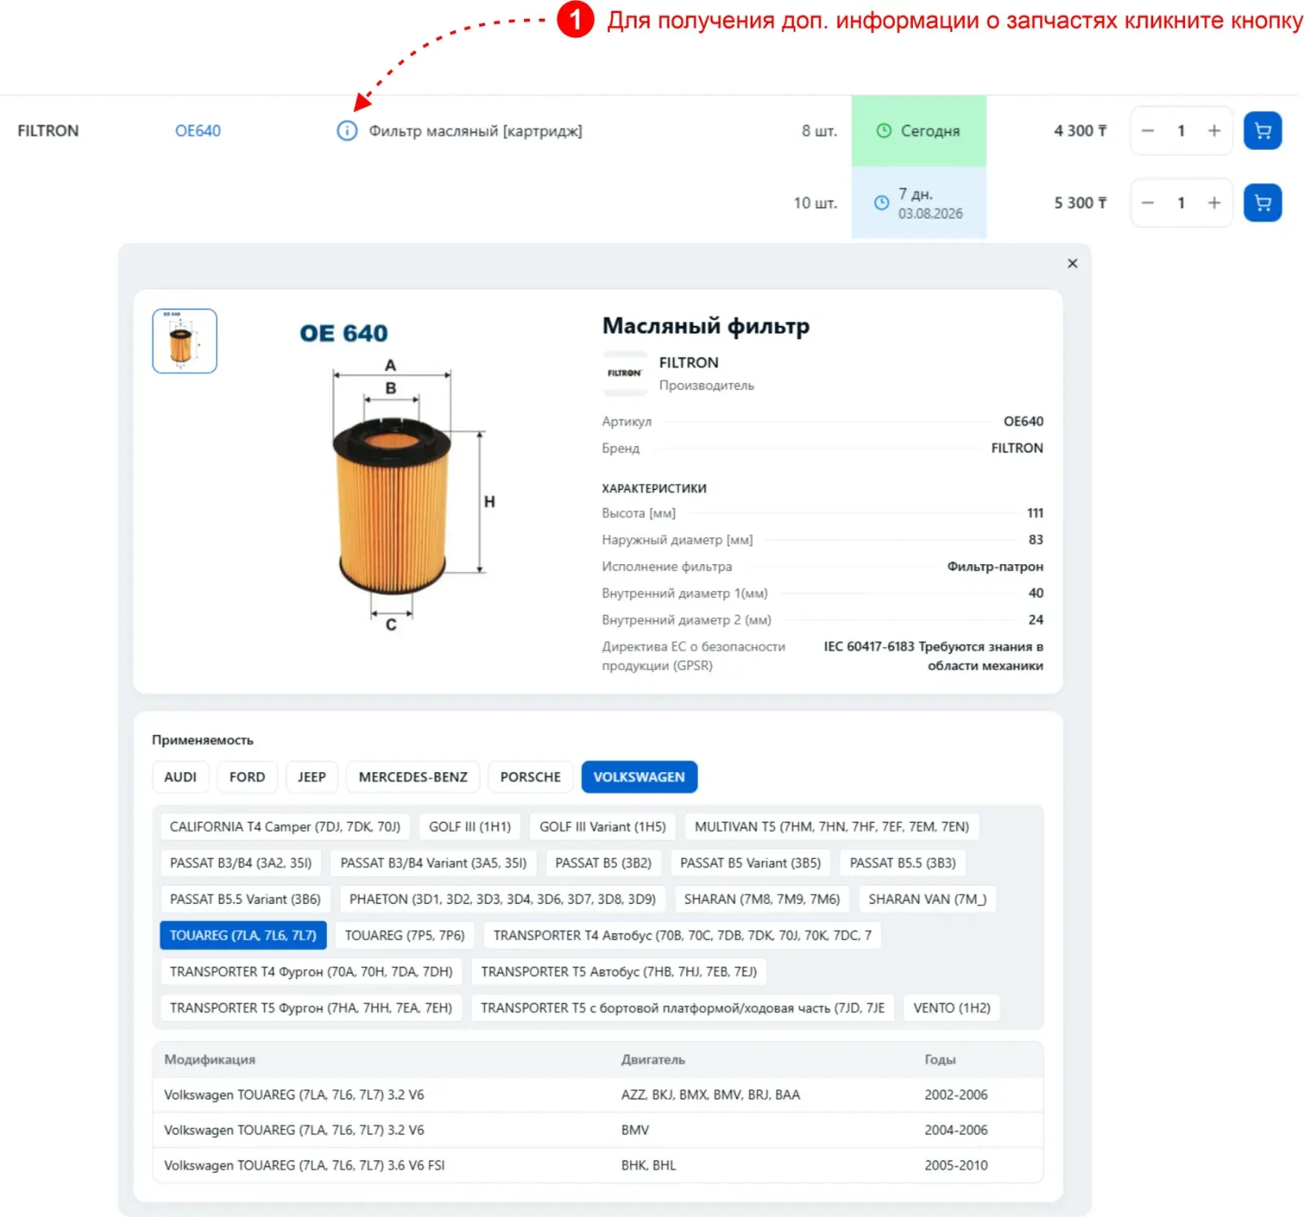The image size is (1304, 1217).
Task: Increase quantity for the 4 300 ₸ offer
Action: [1214, 130]
